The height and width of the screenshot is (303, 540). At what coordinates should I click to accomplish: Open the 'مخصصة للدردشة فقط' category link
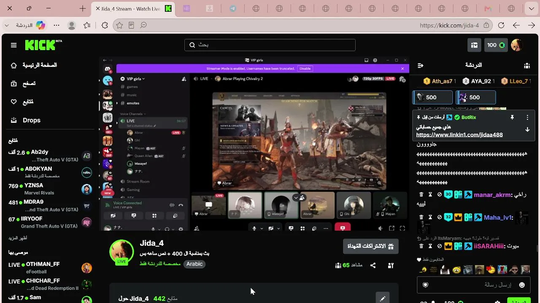tap(160, 264)
